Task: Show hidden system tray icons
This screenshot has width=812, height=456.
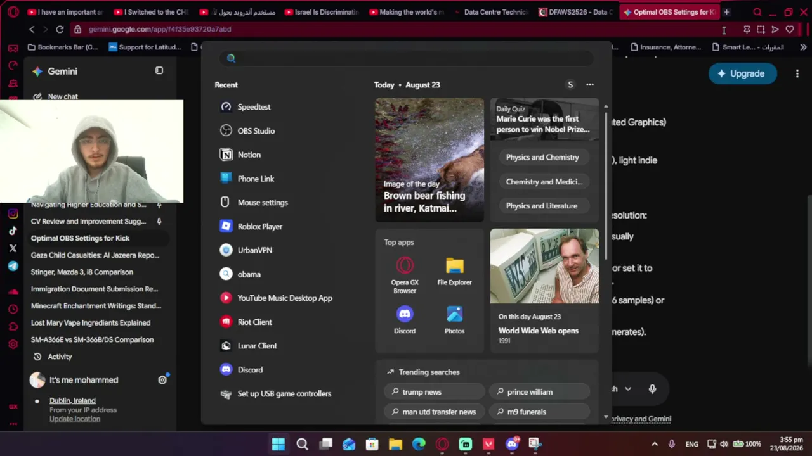Action: [655, 444]
